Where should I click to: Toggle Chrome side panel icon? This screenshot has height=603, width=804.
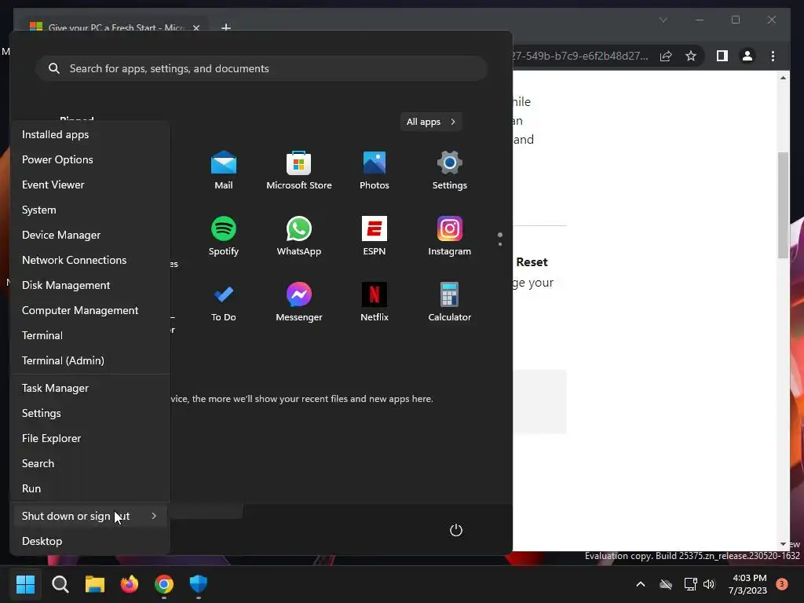pos(722,56)
